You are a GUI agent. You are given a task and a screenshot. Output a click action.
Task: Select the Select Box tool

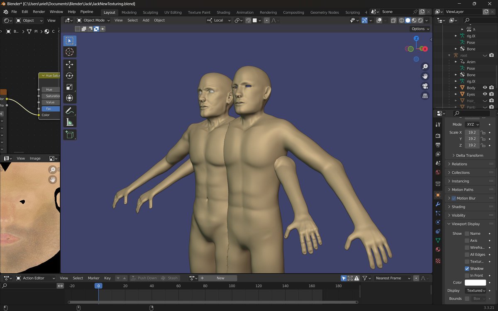(69, 41)
